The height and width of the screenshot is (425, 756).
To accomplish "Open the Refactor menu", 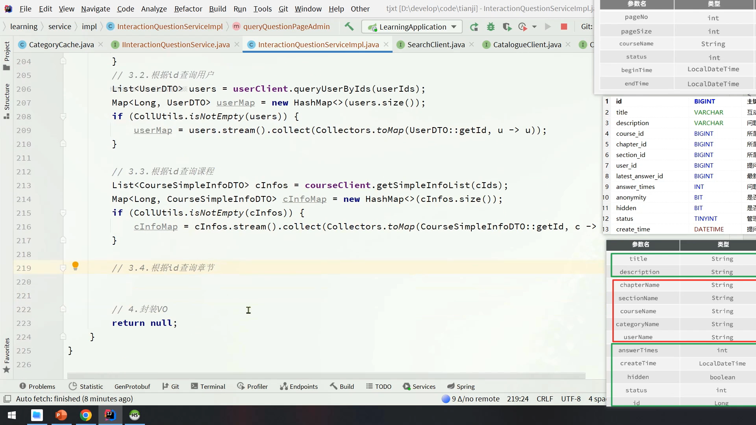I will 188,9.
